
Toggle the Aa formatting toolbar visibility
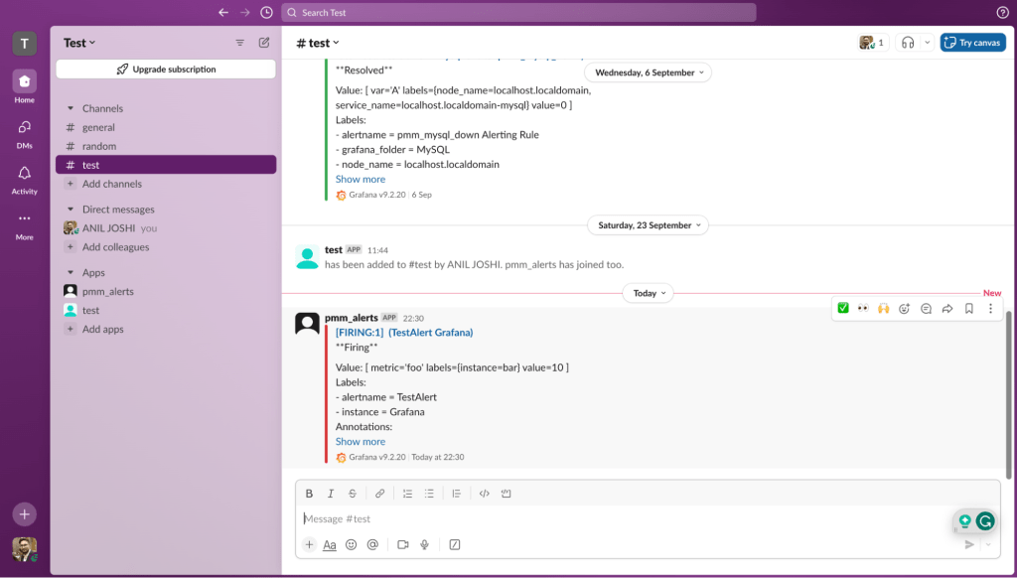[330, 544]
